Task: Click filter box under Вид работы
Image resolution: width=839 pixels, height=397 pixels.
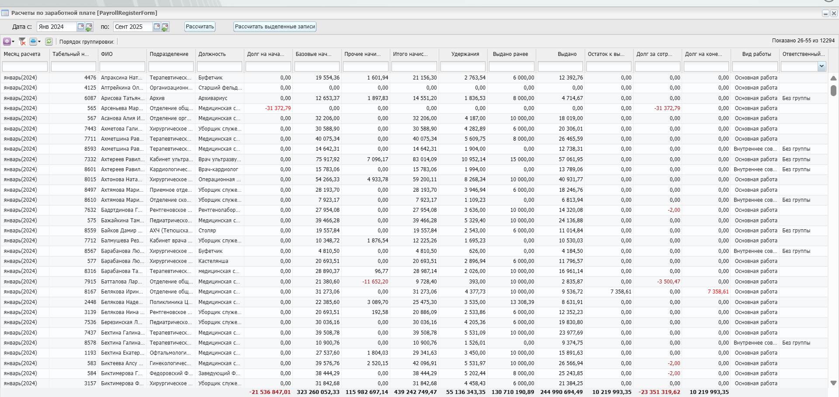Action: [755, 66]
